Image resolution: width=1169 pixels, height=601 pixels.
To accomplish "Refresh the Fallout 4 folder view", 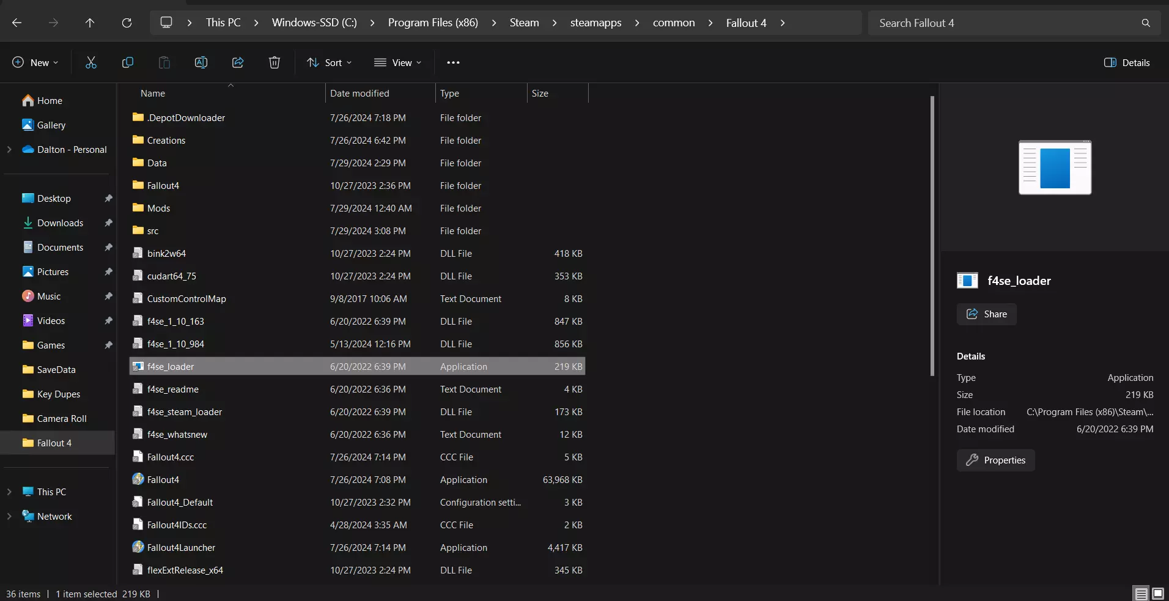I will click(x=127, y=23).
